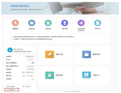Click the user icon beside 信息维护
Image resolution: width=121 pixels, height=93 pixels.
point(8,90)
